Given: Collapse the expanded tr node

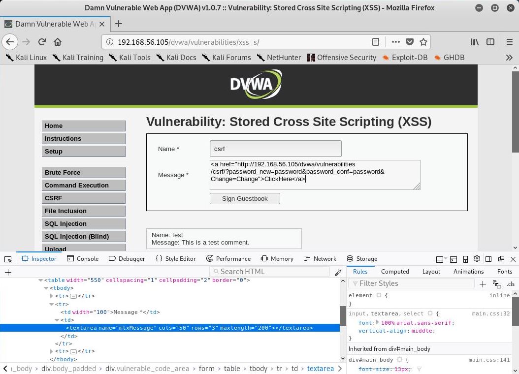Looking at the screenshot, I should [x=51, y=304].
